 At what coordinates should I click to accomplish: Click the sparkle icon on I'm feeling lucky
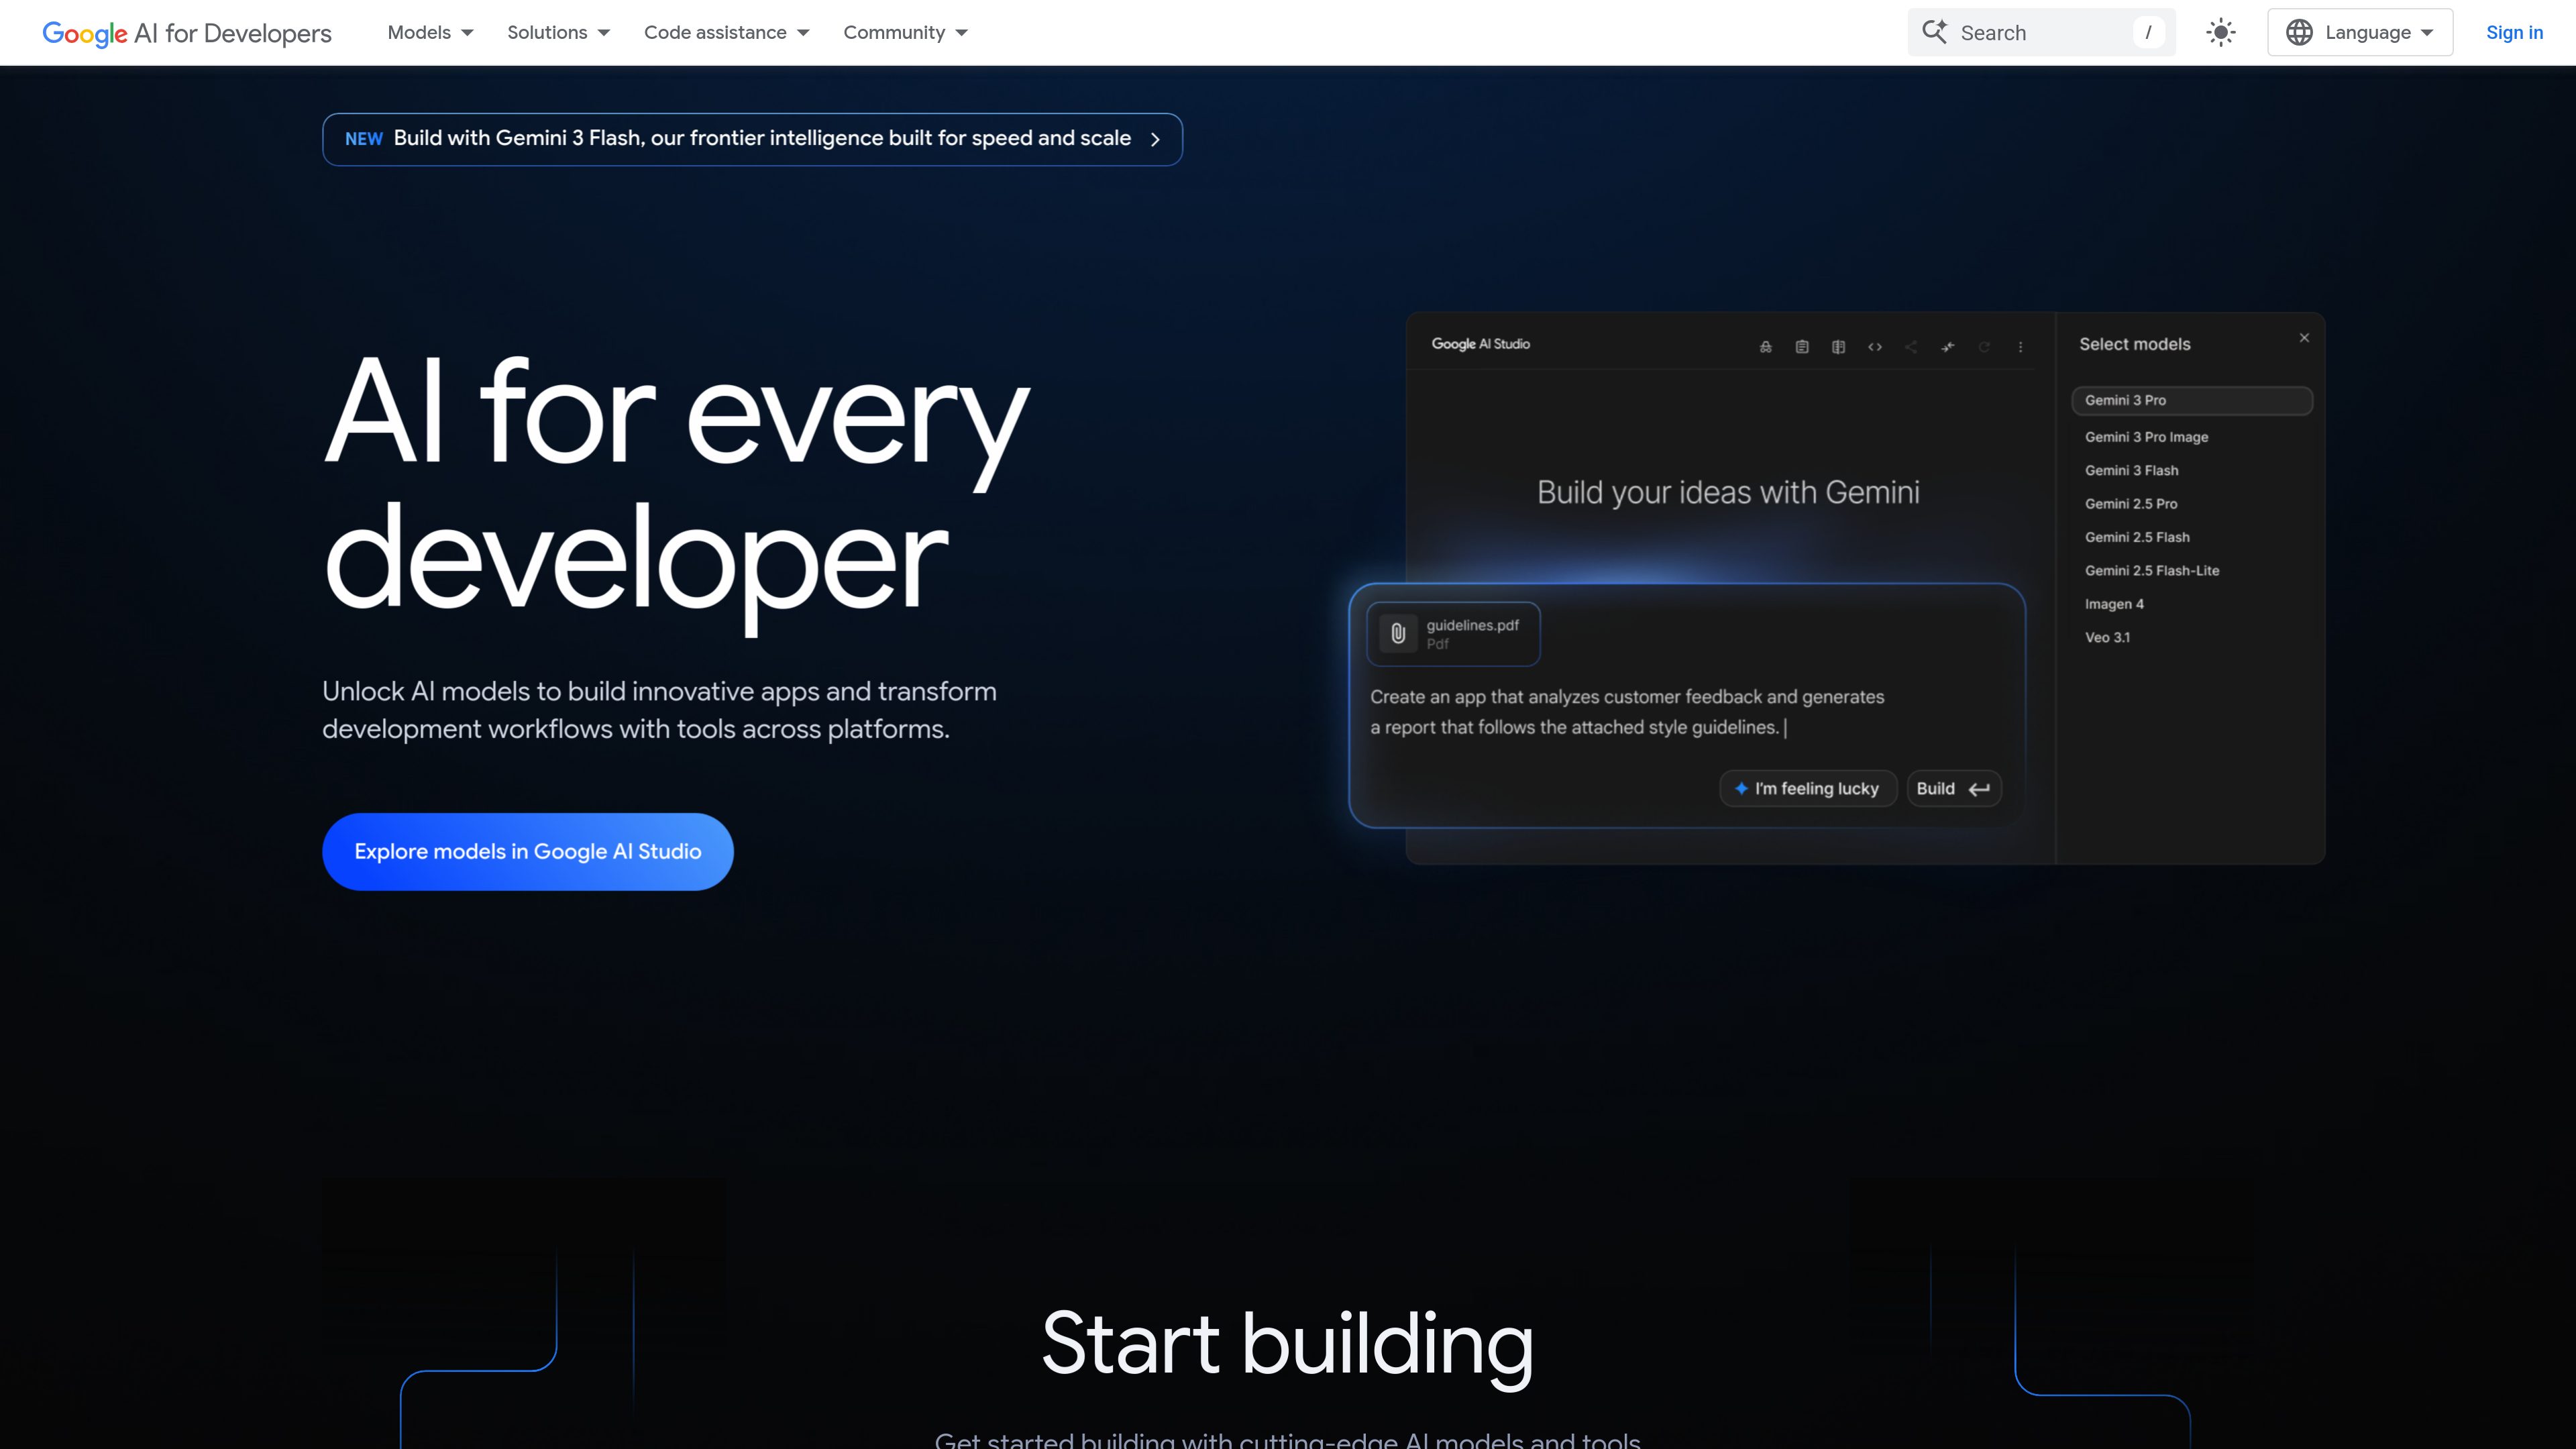pyautogui.click(x=1741, y=788)
